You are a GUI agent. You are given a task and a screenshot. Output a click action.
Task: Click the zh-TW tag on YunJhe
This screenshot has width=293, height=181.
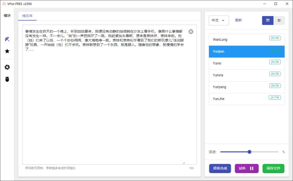click(x=275, y=97)
